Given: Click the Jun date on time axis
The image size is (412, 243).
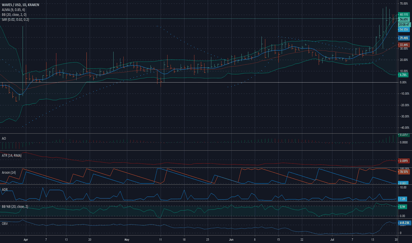Looking at the screenshot, I should [231, 239].
